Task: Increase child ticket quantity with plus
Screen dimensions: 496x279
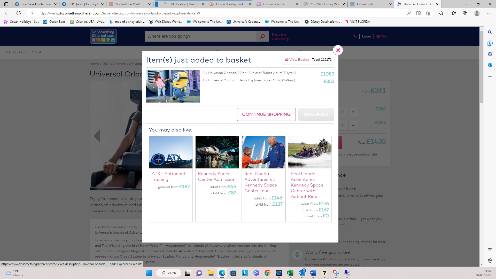Action: pyautogui.click(x=353, y=126)
